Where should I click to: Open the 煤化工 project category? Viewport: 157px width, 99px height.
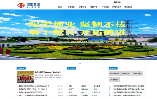pos(71,89)
